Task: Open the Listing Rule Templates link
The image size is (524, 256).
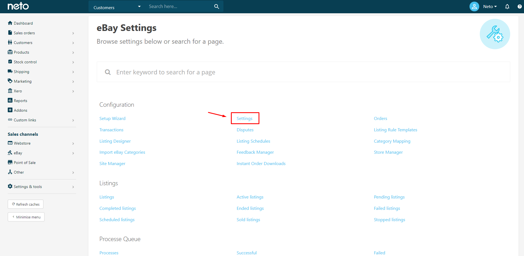Action: pos(395,130)
